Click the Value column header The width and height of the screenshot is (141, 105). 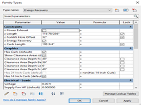[61, 22]
